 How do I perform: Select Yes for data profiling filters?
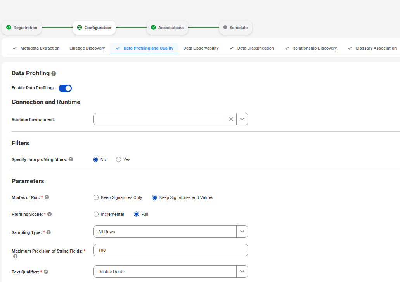pyautogui.click(x=118, y=159)
